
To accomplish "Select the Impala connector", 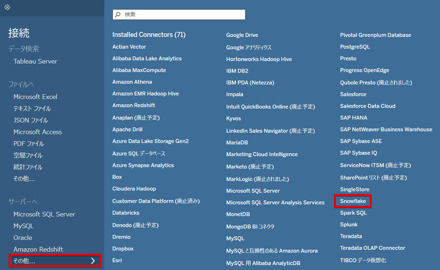I will 235,94.
